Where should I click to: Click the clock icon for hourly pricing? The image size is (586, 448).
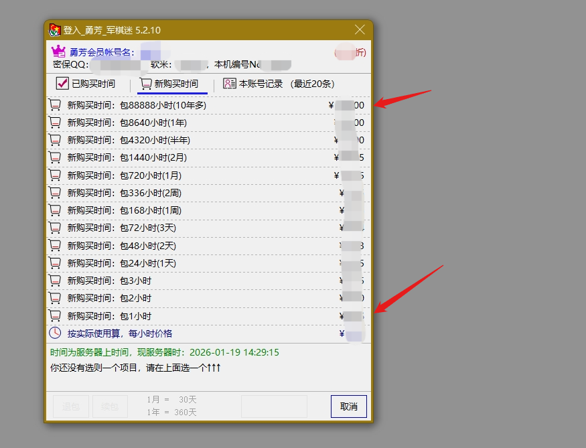click(55, 333)
